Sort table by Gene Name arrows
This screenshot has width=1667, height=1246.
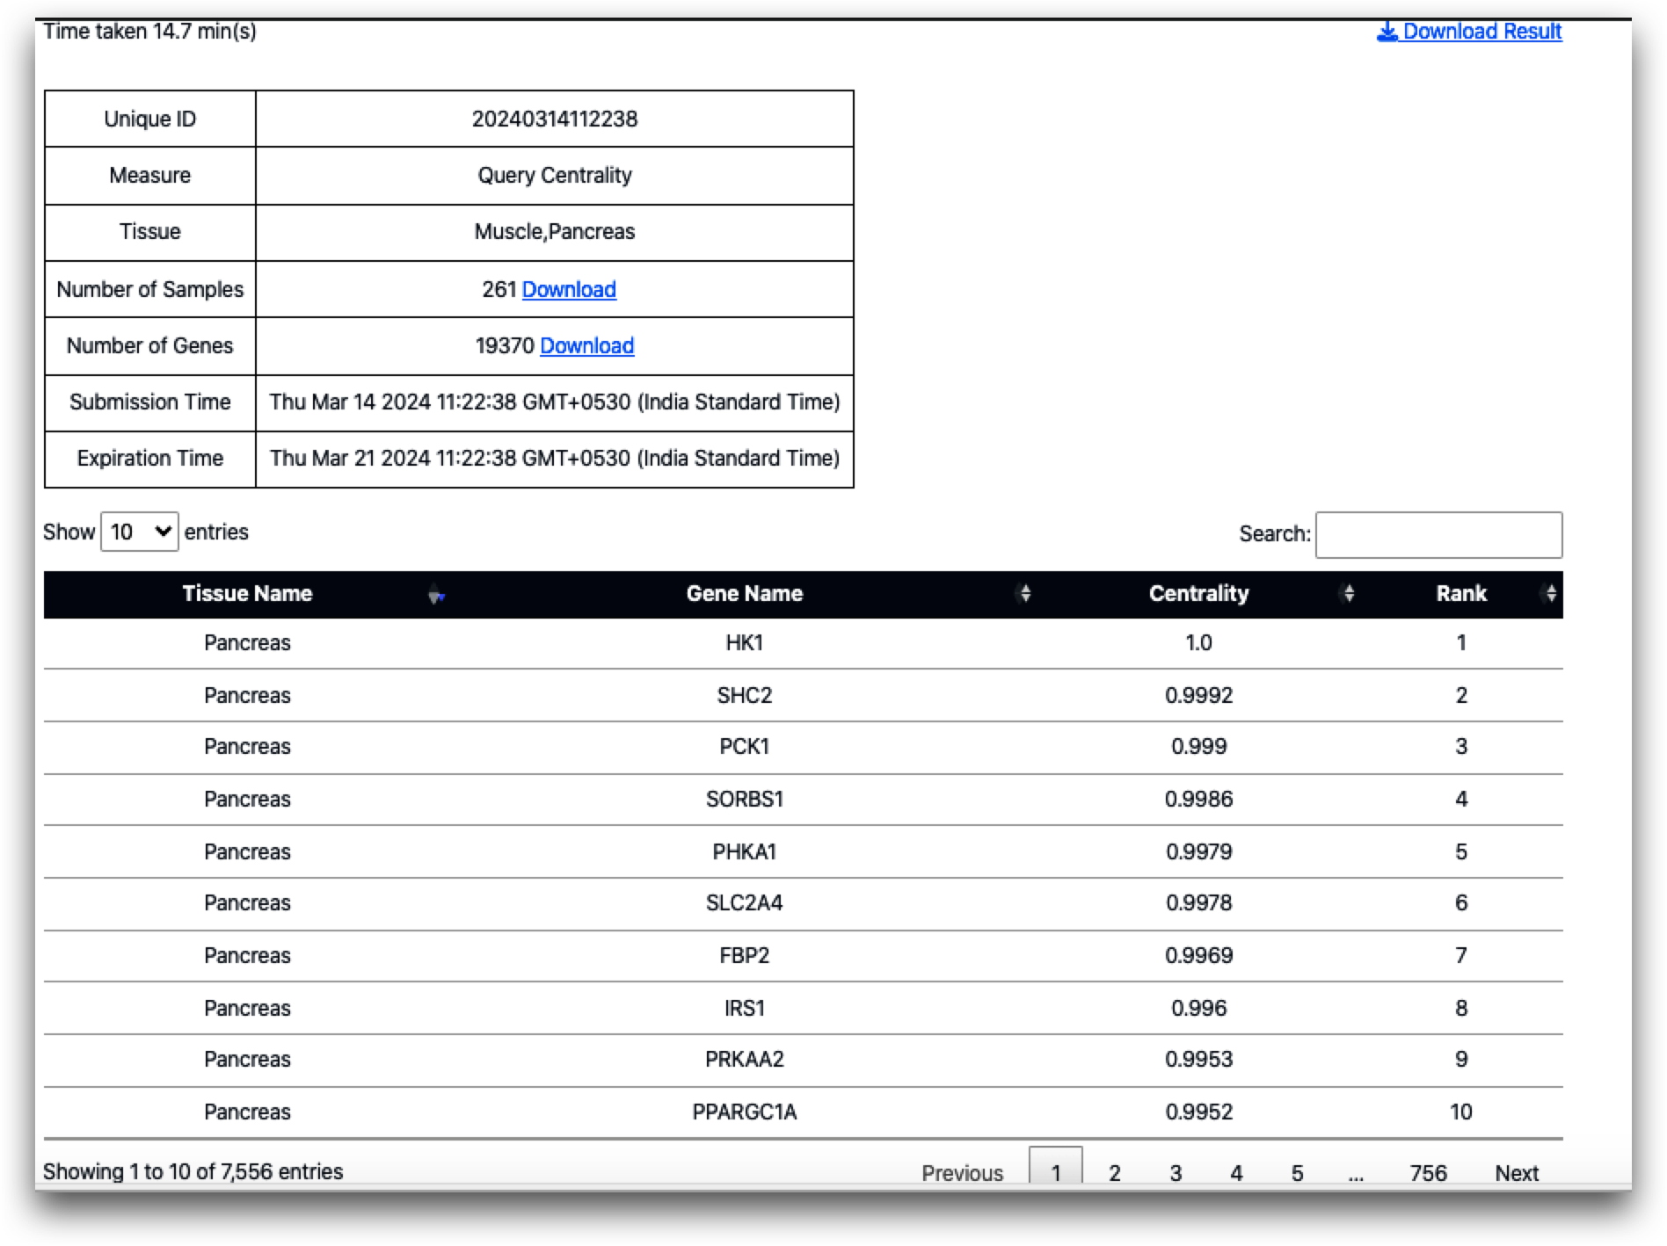(x=1024, y=593)
